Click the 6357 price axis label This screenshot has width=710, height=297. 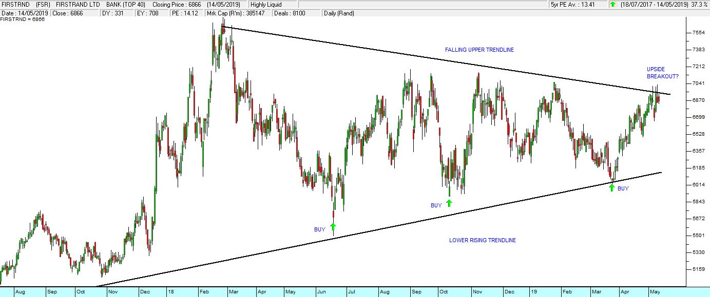click(x=698, y=151)
